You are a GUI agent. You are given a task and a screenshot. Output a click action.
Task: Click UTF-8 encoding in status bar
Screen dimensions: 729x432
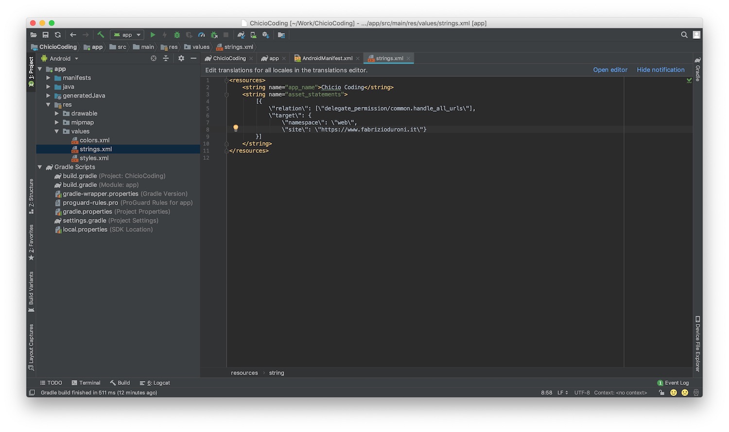tap(582, 393)
